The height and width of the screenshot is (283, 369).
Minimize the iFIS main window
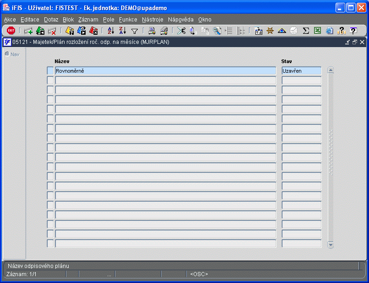coord(340,8)
